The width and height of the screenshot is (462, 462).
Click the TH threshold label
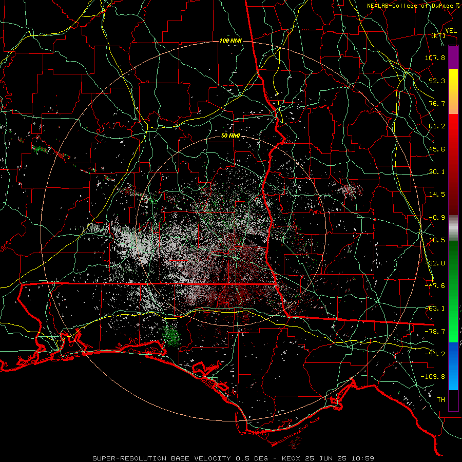click(441, 400)
